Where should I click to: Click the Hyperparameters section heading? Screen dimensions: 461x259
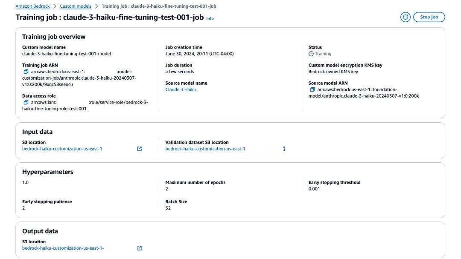(x=47, y=172)
